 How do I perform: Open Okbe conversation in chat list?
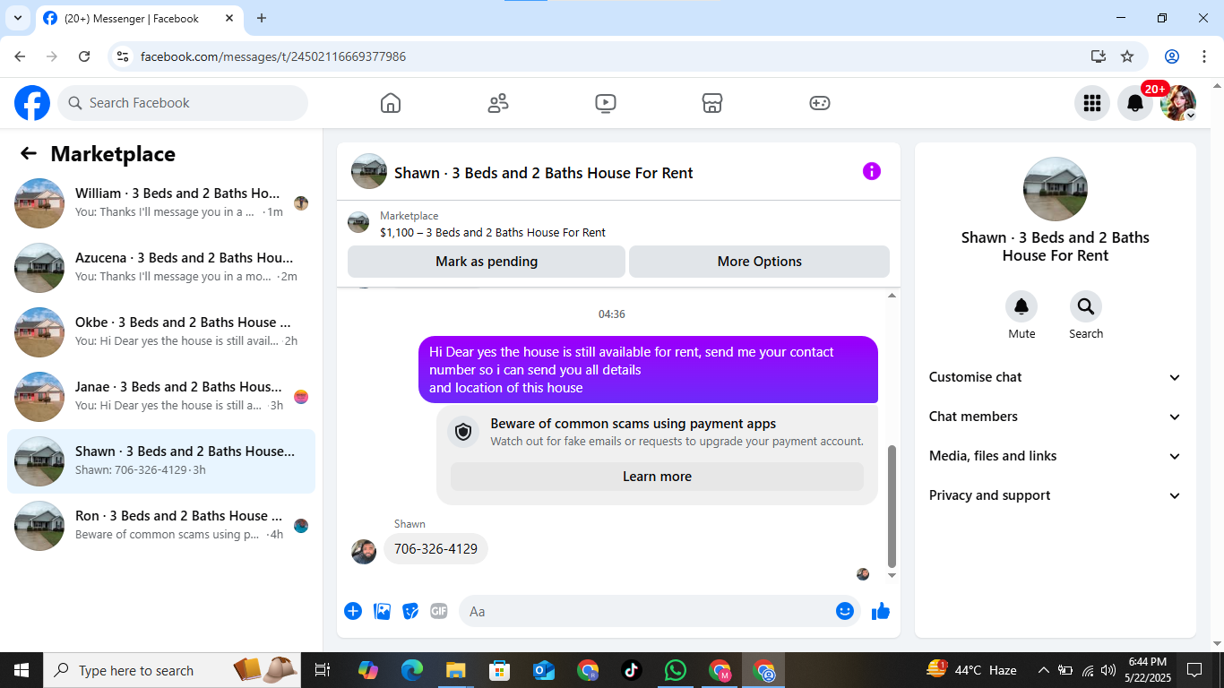(x=161, y=332)
